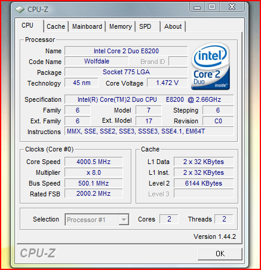Click the CPU-Z logo text at bottom
The height and width of the screenshot is (270, 261).
click(38, 253)
